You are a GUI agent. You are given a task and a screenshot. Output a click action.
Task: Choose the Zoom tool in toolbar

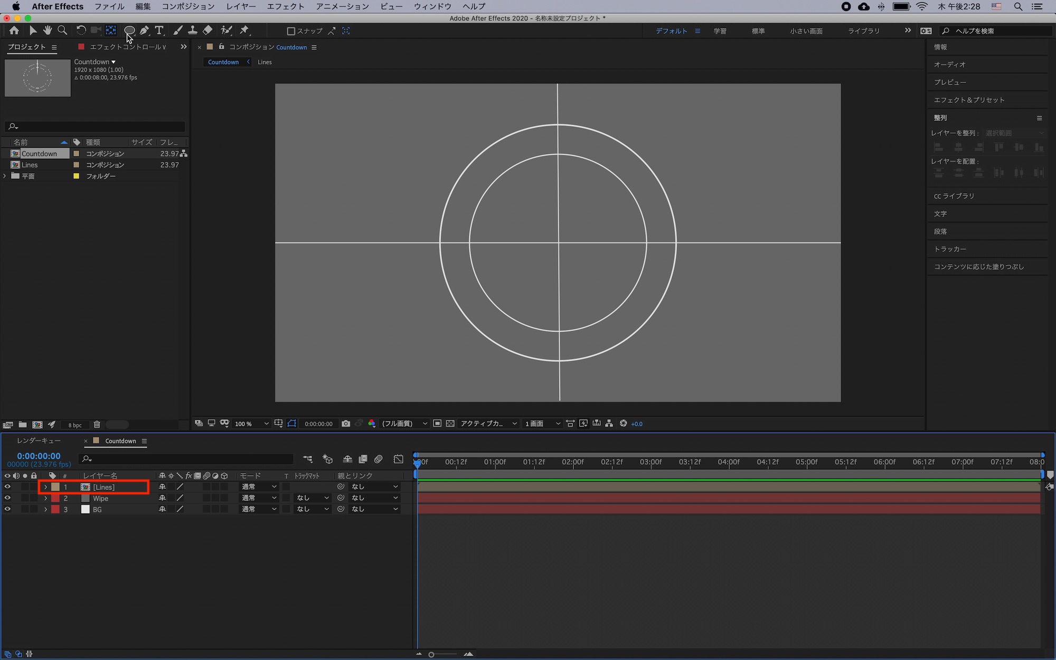(62, 31)
